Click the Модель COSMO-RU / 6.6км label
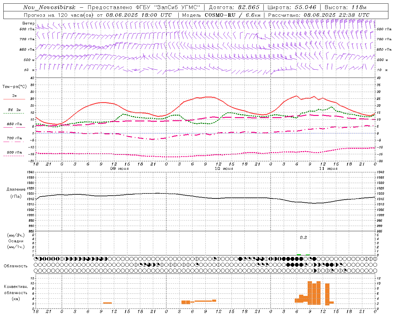Image resolution: width=393 pixels, height=314 pixels. [x=221, y=15]
